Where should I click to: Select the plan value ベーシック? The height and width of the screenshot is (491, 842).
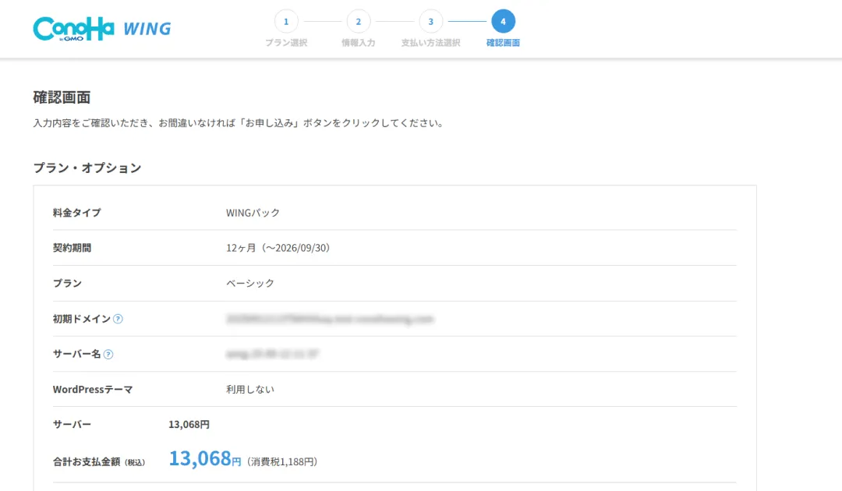250,284
